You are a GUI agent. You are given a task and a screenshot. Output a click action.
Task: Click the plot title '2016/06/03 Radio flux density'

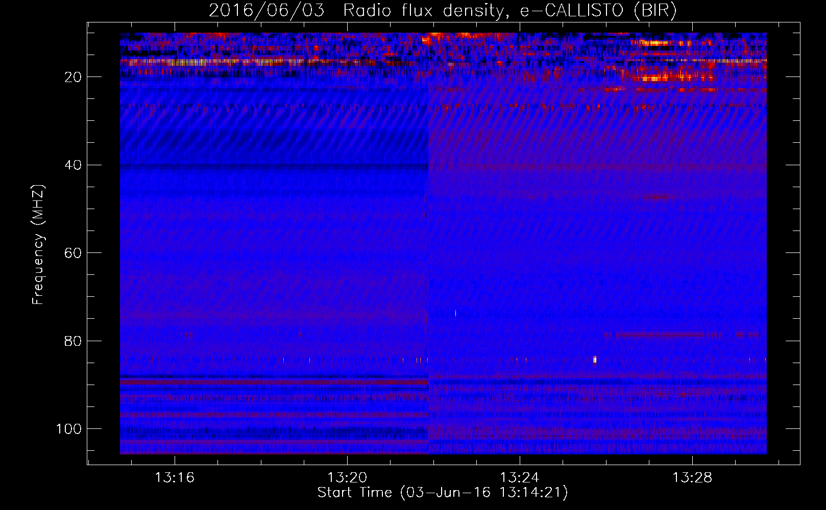tap(356, 11)
